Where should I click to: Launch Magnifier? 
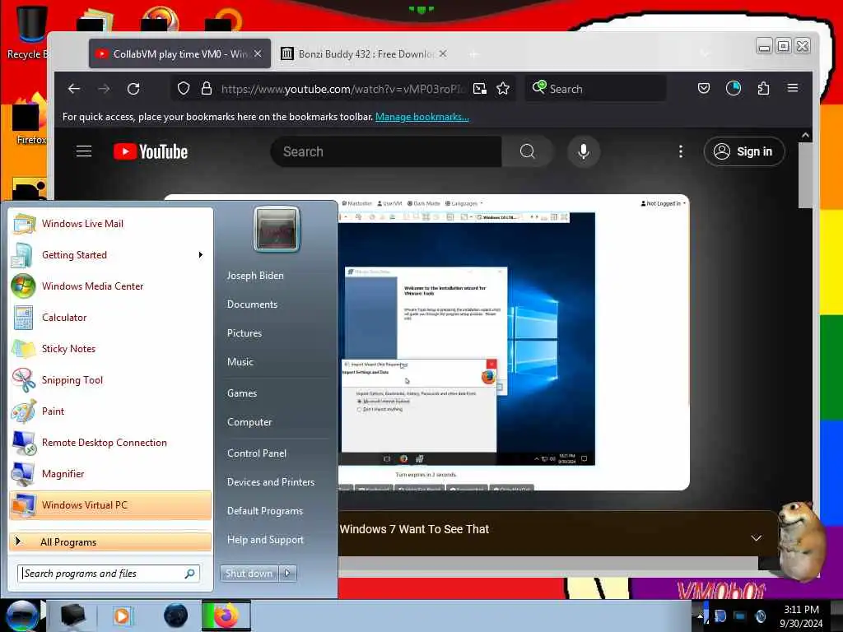click(110, 473)
